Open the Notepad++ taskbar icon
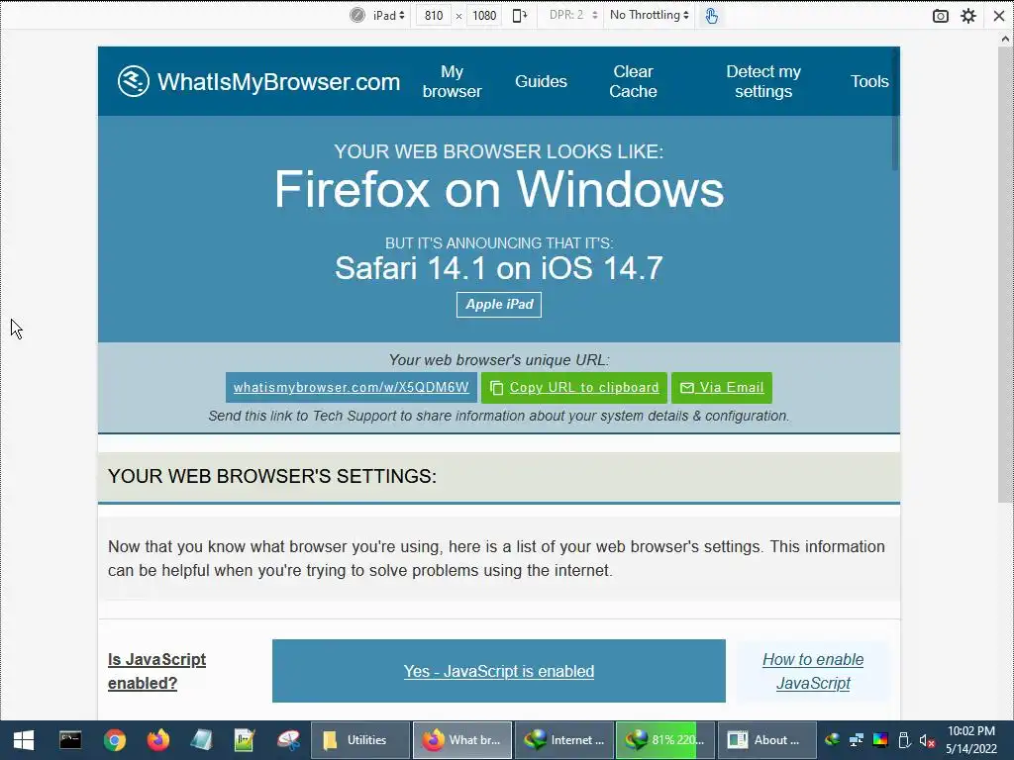 point(245,740)
